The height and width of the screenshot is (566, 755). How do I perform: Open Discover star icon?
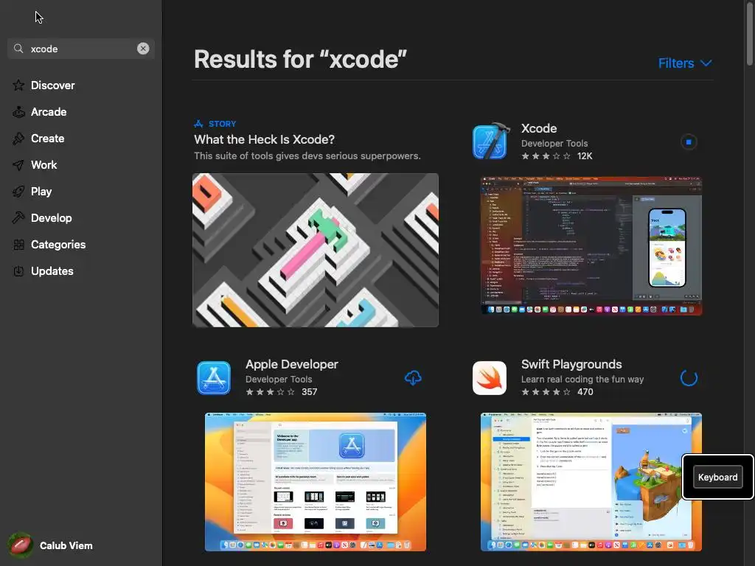[x=18, y=85]
